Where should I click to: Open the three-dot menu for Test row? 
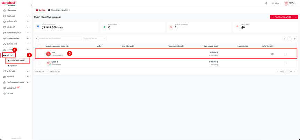(x=286, y=54)
